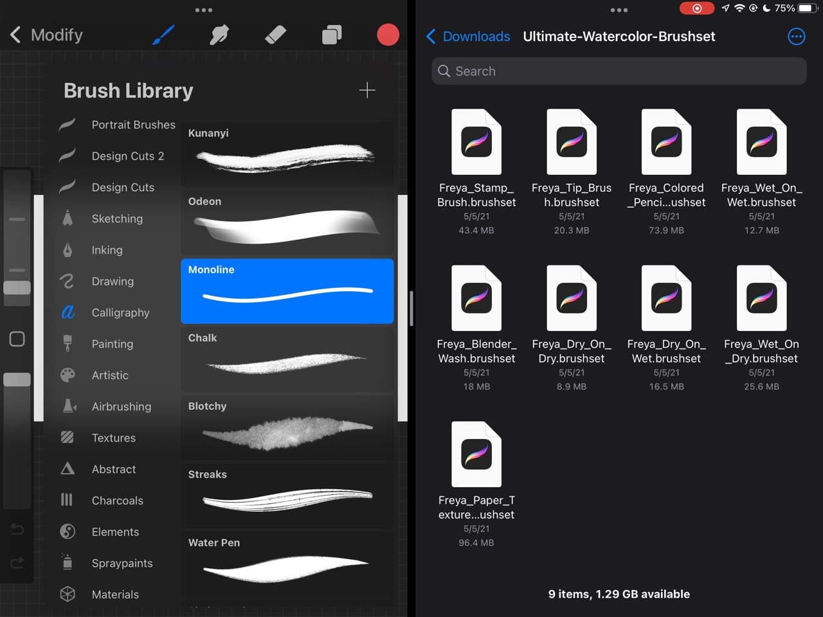Select the Calligraphy brush set
This screenshot has height=617, width=823.
120,312
